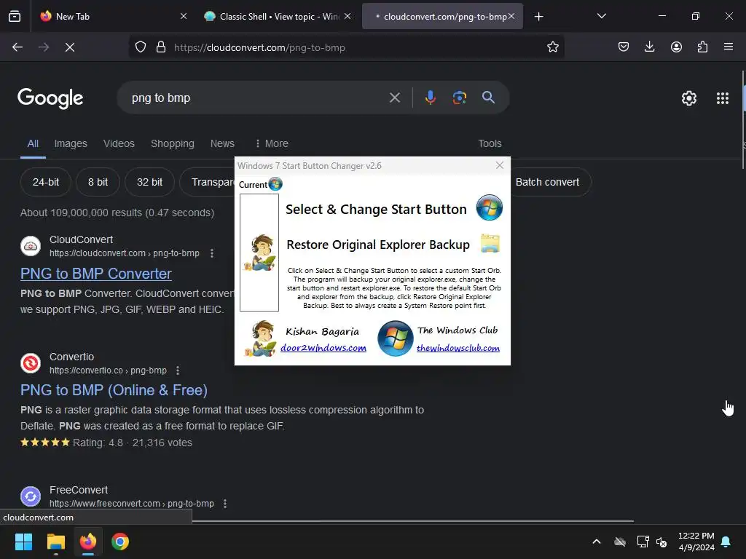Screen dimensions: 746x559
Task: Click the page vertical scrollbar
Action: point(743,120)
